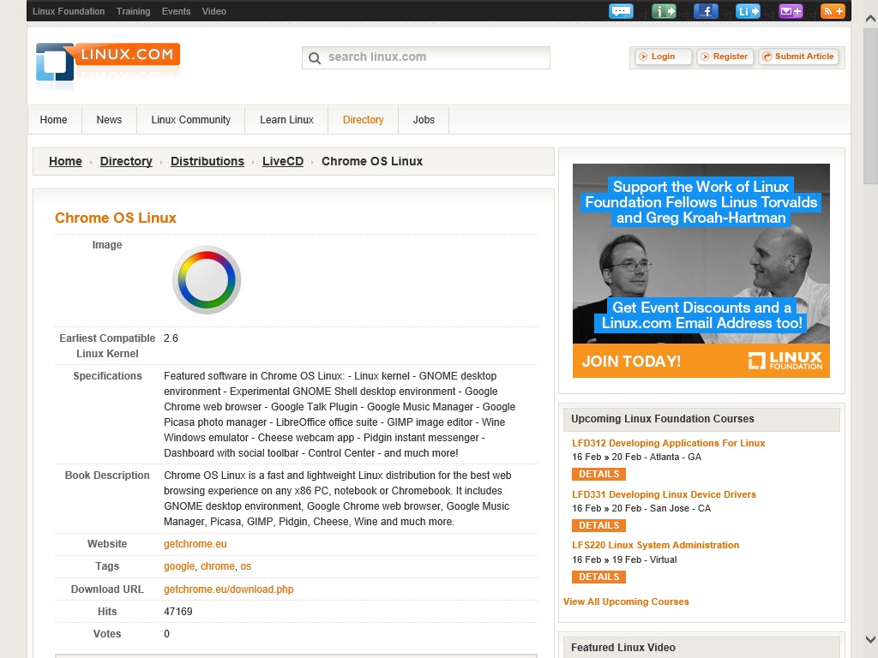878x658 pixels.
Task: Click the Linux.com logo
Action: [x=108, y=63]
